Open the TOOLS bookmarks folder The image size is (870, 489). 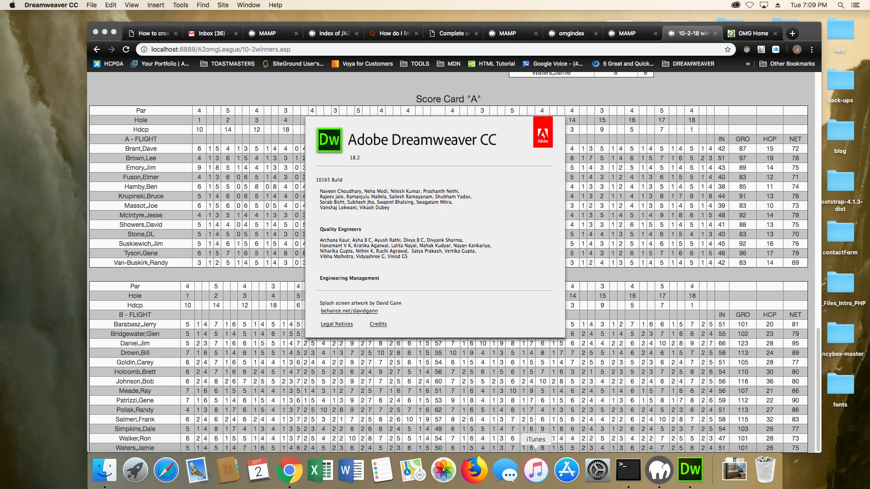pyautogui.click(x=415, y=64)
